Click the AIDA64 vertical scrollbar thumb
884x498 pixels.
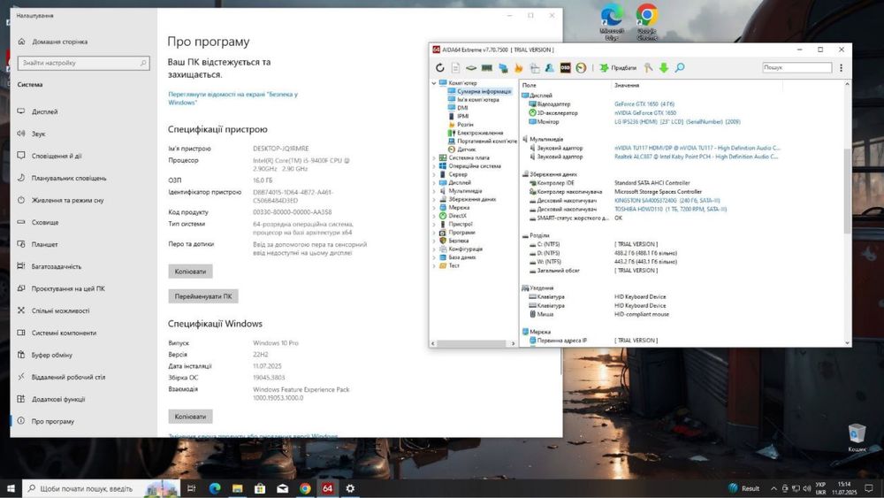[x=847, y=191]
